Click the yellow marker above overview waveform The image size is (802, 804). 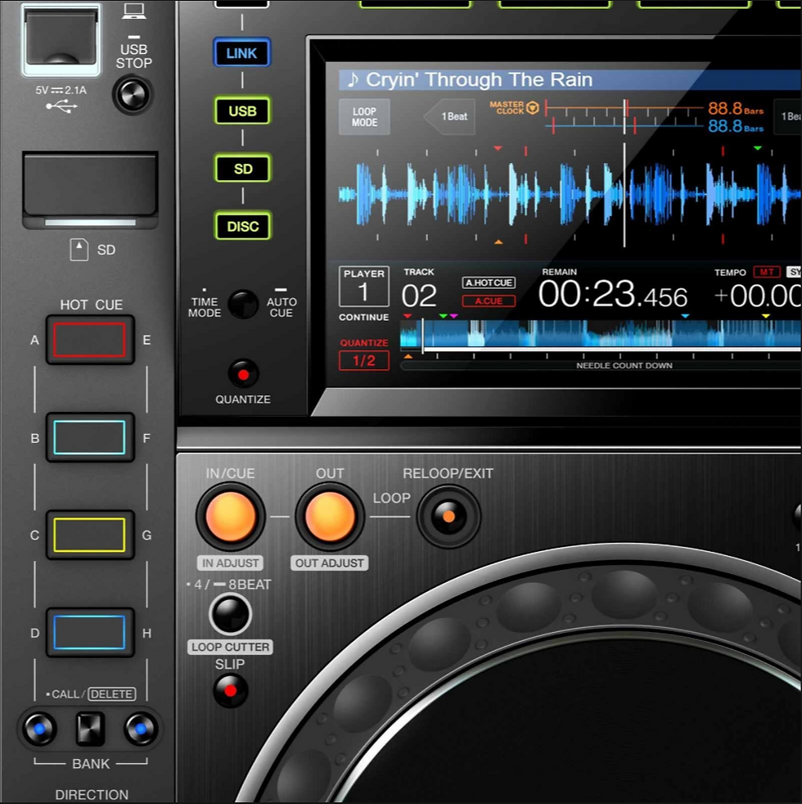(x=766, y=316)
